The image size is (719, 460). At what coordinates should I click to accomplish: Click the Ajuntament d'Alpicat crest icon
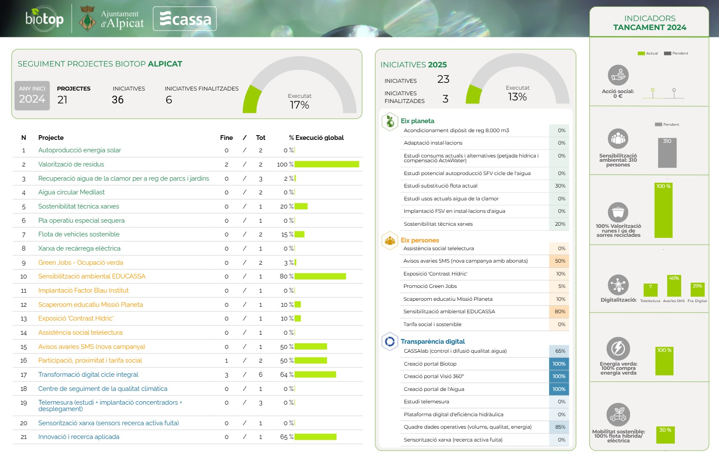(88, 18)
